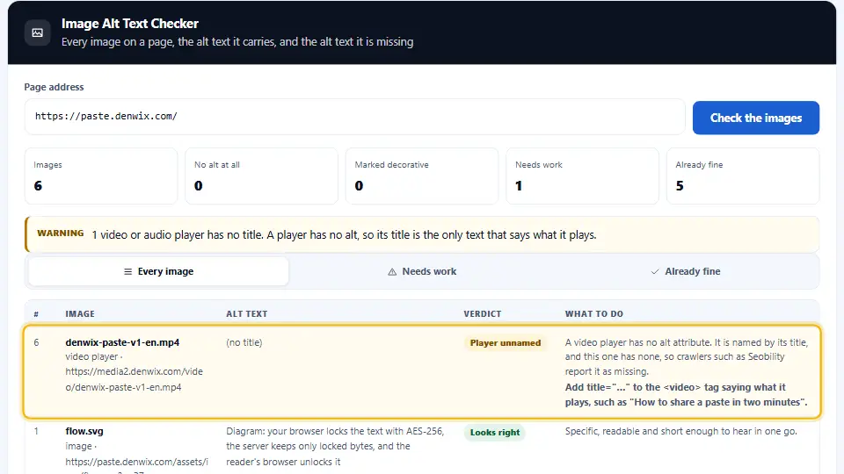The width and height of the screenshot is (844, 474).
Task: Select the No alt at all card
Action: [262, 176]
